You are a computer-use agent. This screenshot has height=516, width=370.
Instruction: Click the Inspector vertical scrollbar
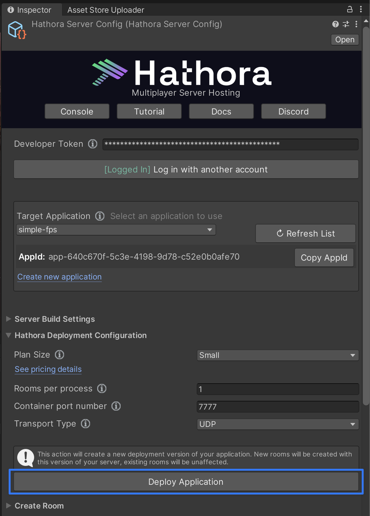(x=366, y=216)
